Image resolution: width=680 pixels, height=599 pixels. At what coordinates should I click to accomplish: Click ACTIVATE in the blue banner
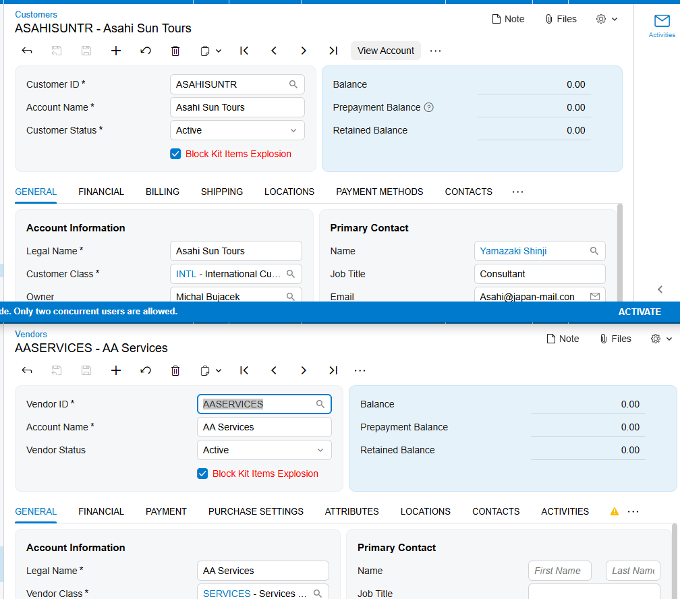click(x=640, y=312)
